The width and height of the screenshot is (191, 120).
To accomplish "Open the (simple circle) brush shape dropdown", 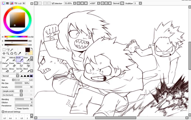I will (21, 91).
